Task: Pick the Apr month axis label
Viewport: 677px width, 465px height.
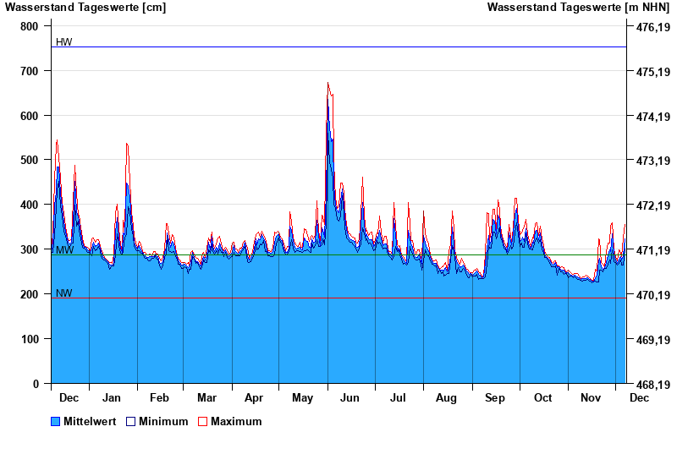Action: coord(254,398)
